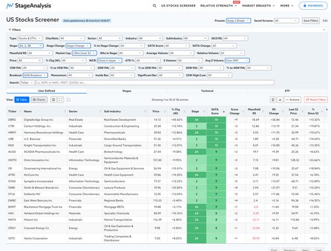
Task: Open the Stage filter dropdown showing 2A, 2, 2B
Action: 31,46
